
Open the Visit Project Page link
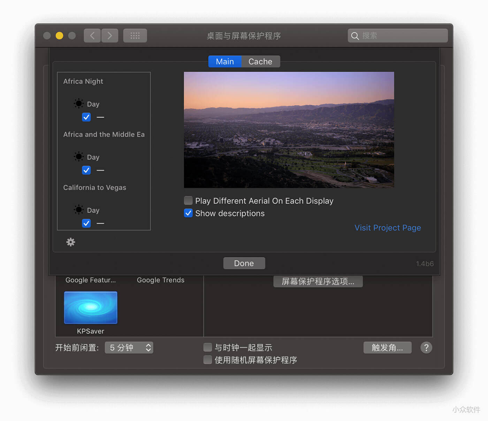[388, 228]
